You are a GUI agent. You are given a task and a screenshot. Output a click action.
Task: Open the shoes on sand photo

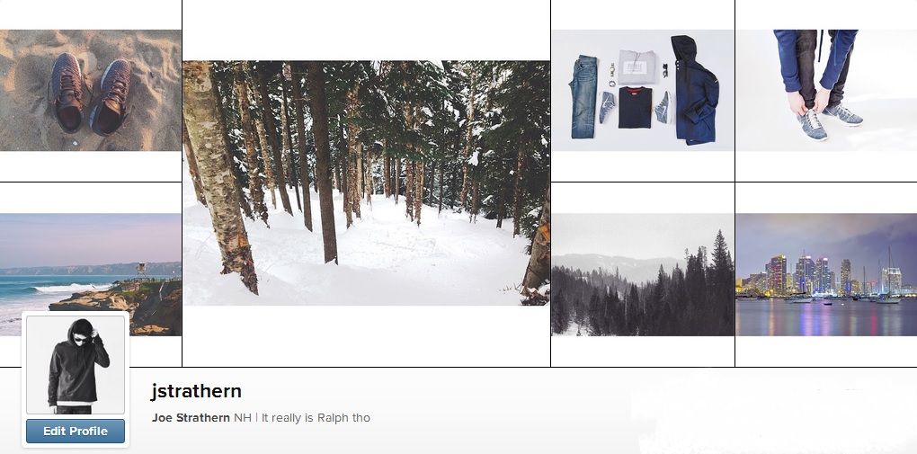click(91, 91)
